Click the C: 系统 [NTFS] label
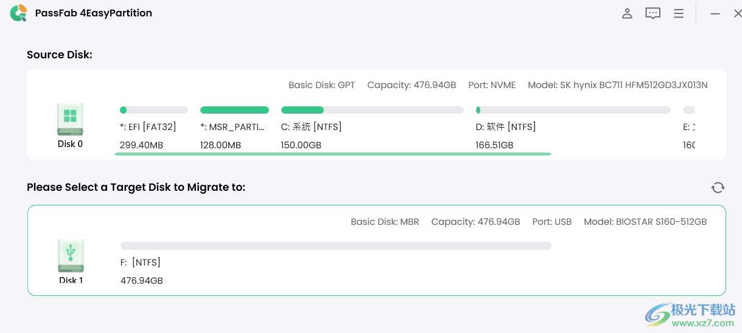This screenshot has height=333, width=742. pyautogui.click(x=312, y=127)
